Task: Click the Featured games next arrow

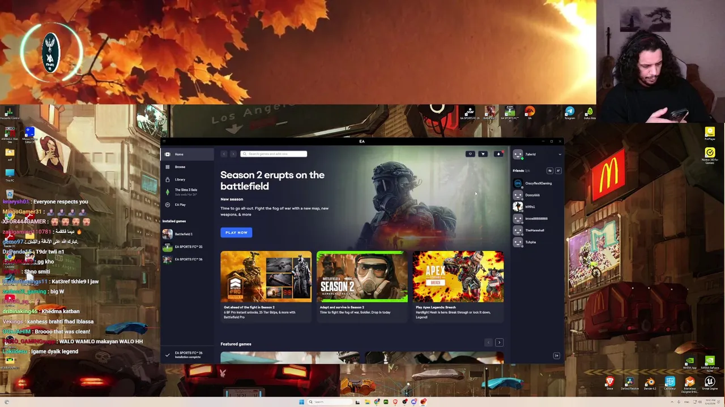Action: coord(499,343)
